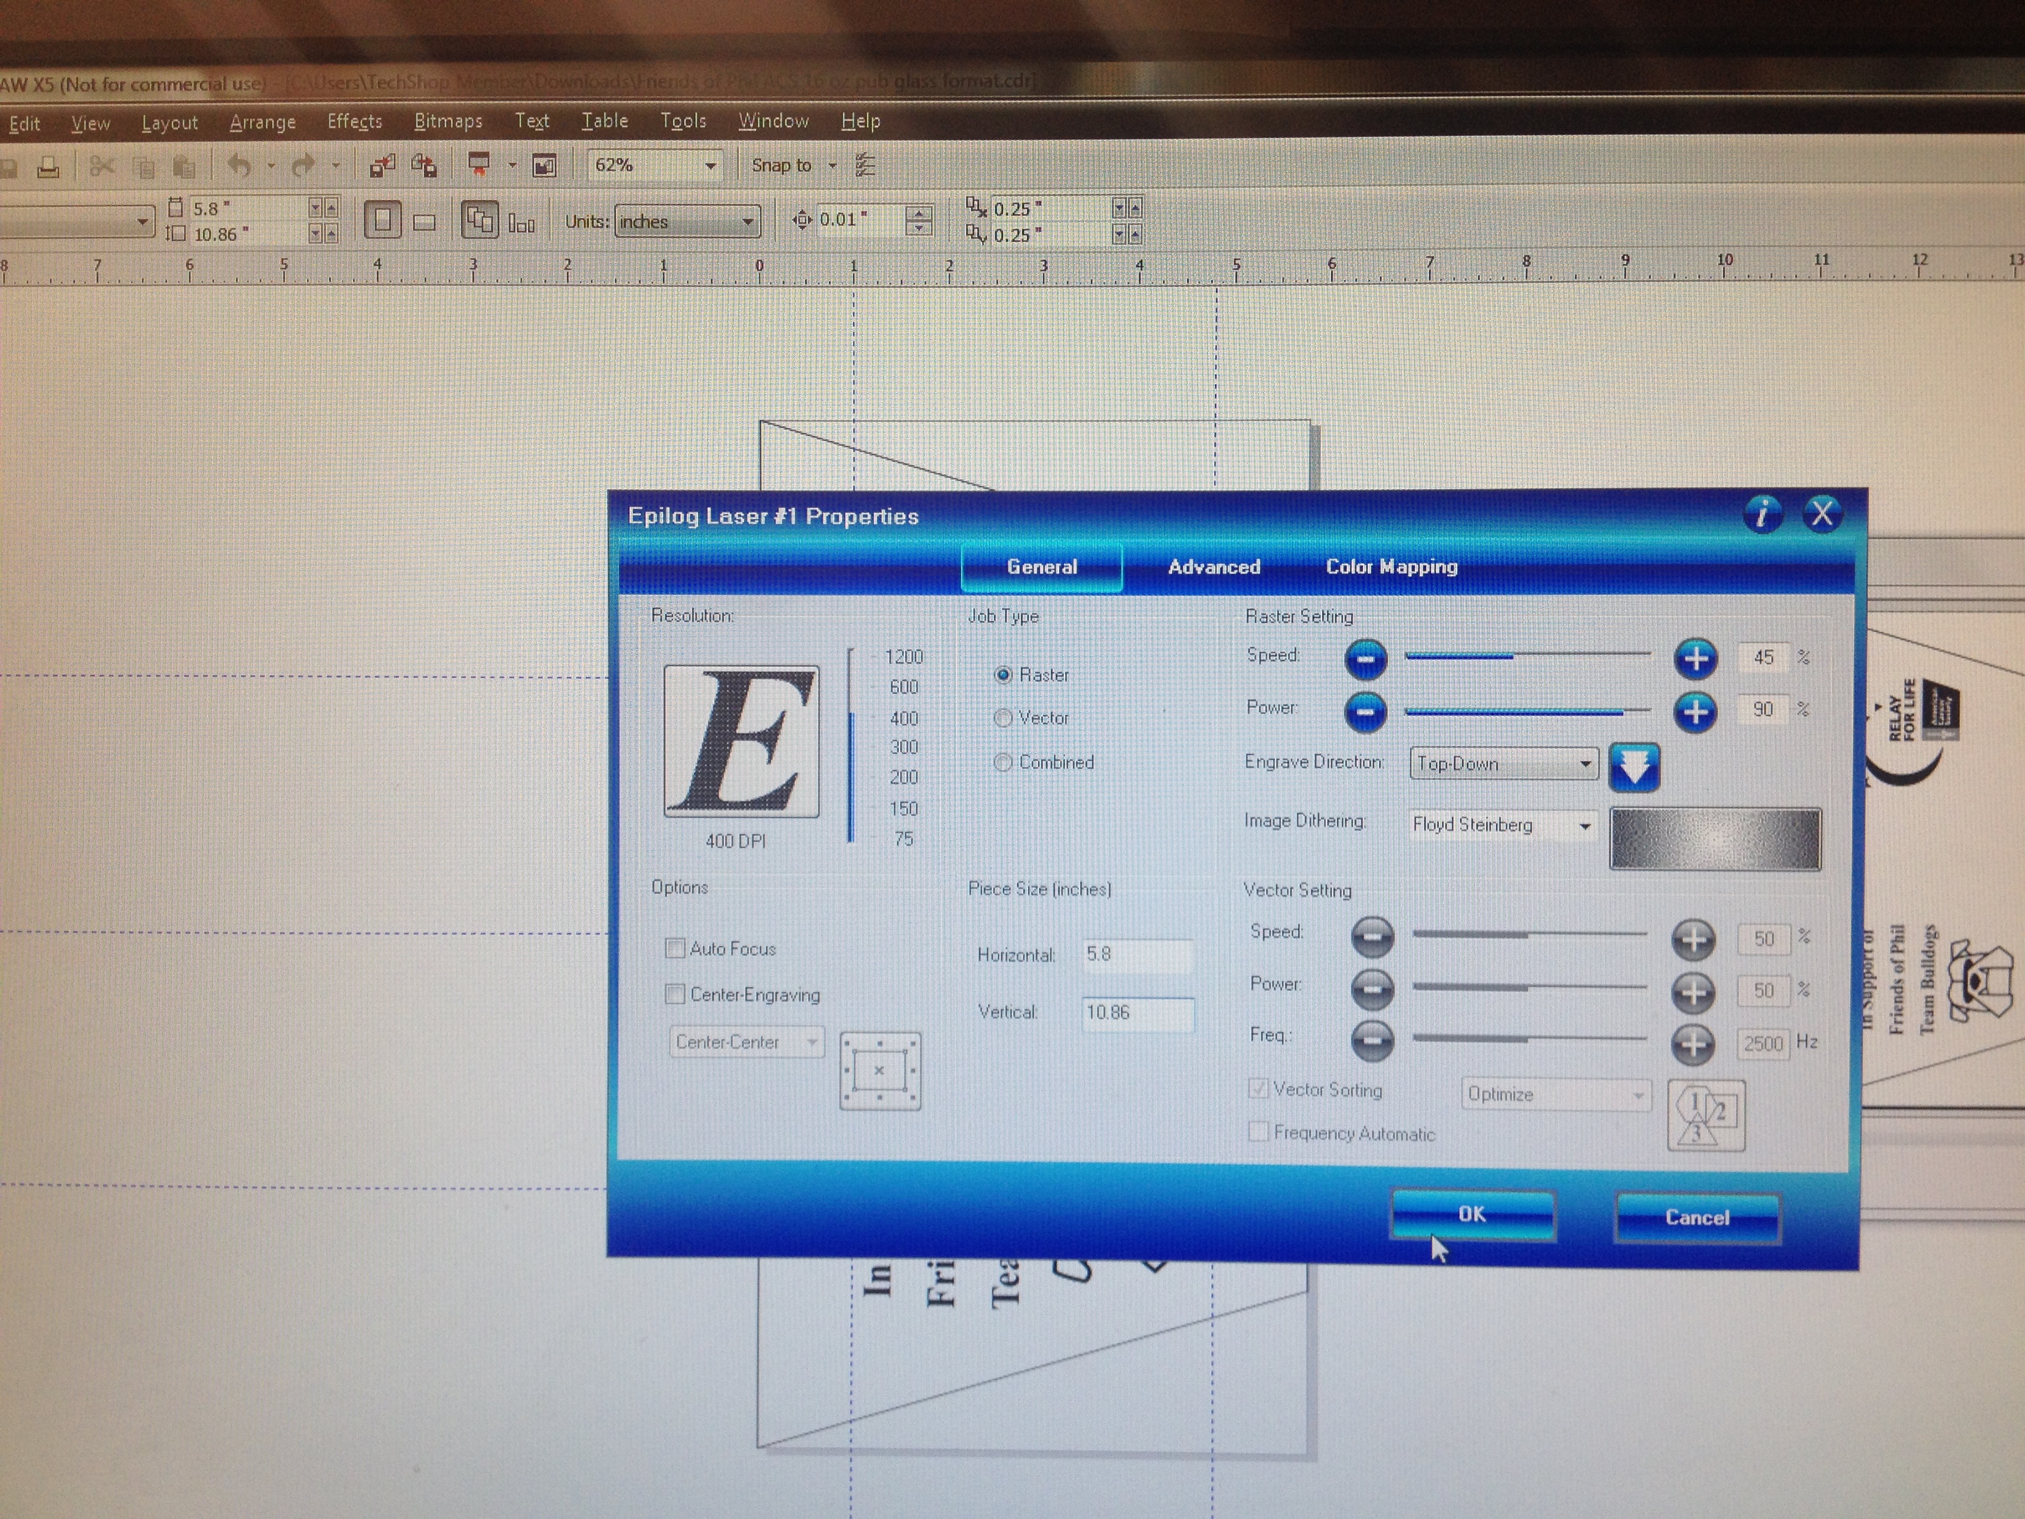Enable the Auto Focus checkbox

pos(675,948)
